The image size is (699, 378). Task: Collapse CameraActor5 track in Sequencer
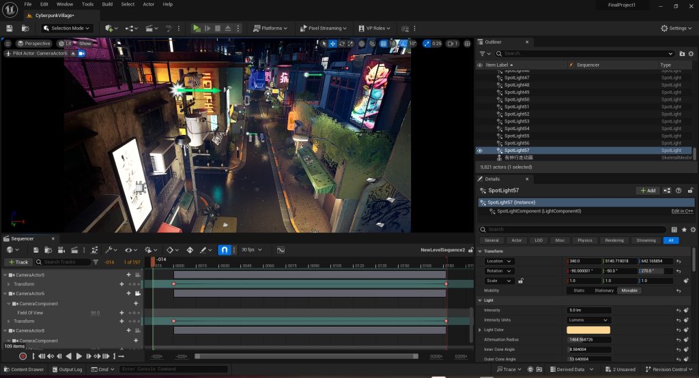coord(5,275)
